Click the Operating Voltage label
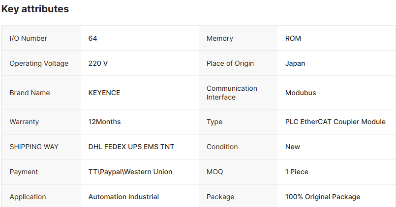This screenshot has height=207, width=396. point(39,63)
